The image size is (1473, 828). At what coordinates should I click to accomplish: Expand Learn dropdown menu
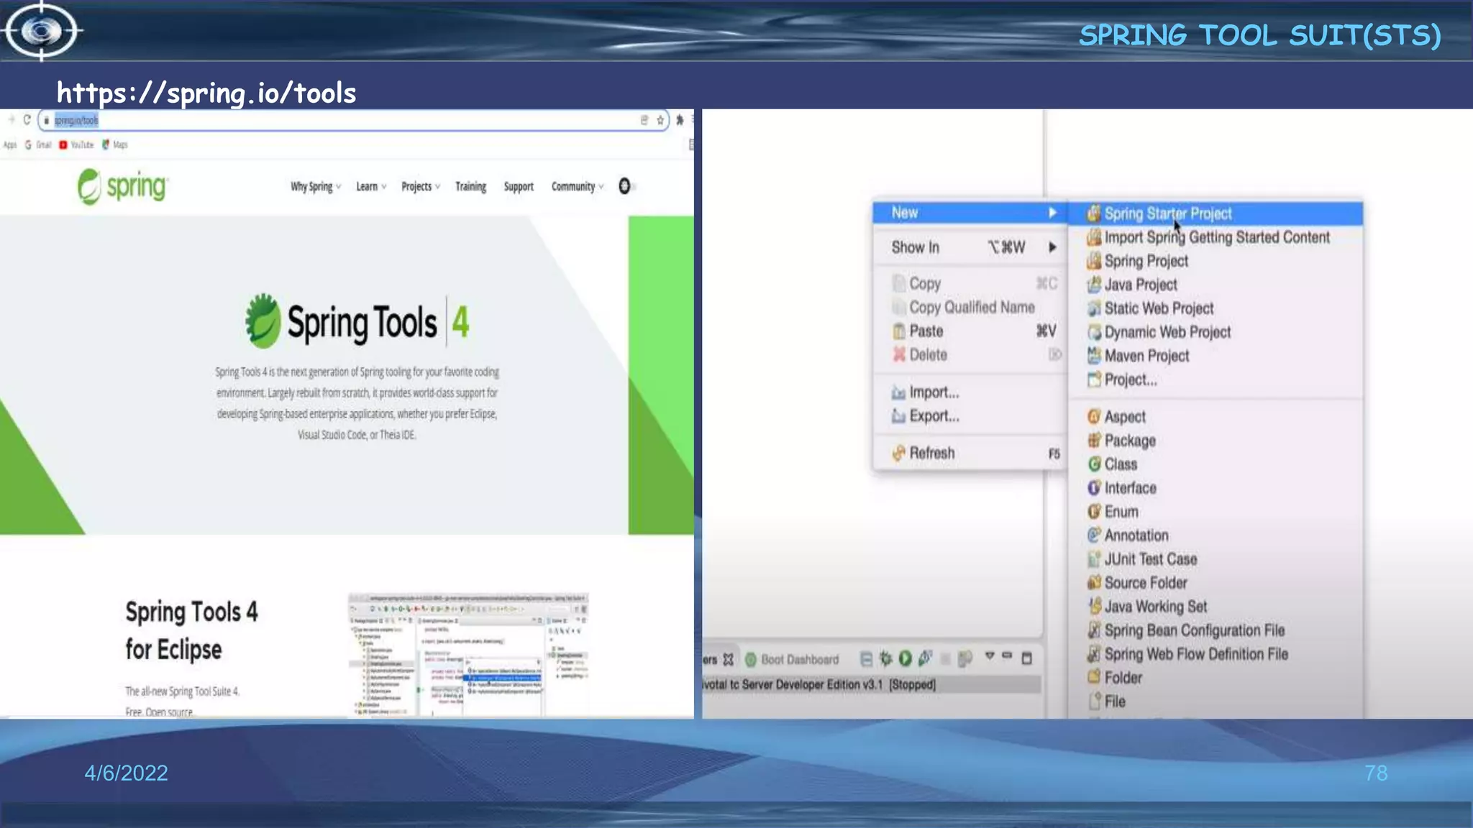coord(371,187)
